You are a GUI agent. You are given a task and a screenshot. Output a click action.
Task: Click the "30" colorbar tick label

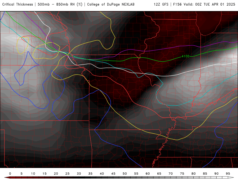point(79,174)
